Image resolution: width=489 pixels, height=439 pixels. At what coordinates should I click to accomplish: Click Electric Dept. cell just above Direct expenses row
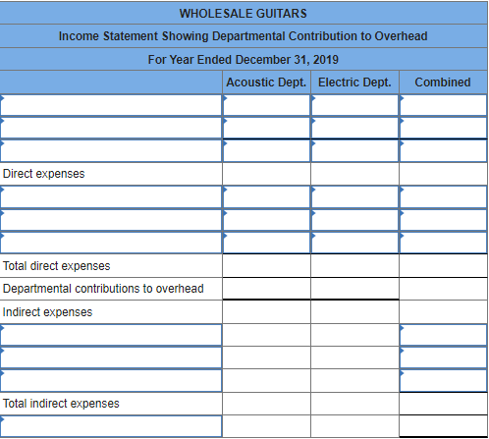pyautogui.click(x=354, y=151)
